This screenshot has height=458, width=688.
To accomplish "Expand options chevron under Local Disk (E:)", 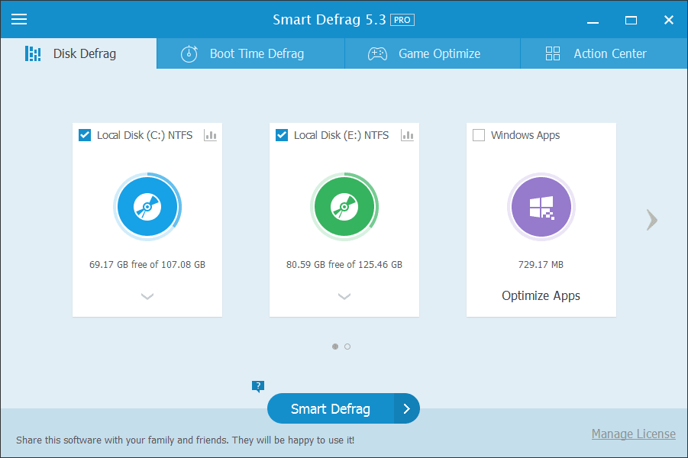I will coord(344,297).
